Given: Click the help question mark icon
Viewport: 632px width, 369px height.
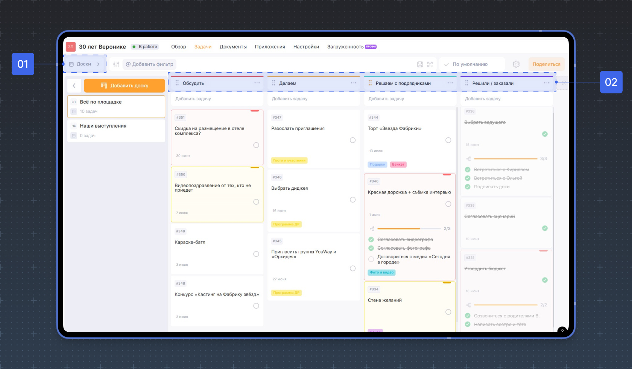Looking at the screenshot, I should (x=562, y=331).
